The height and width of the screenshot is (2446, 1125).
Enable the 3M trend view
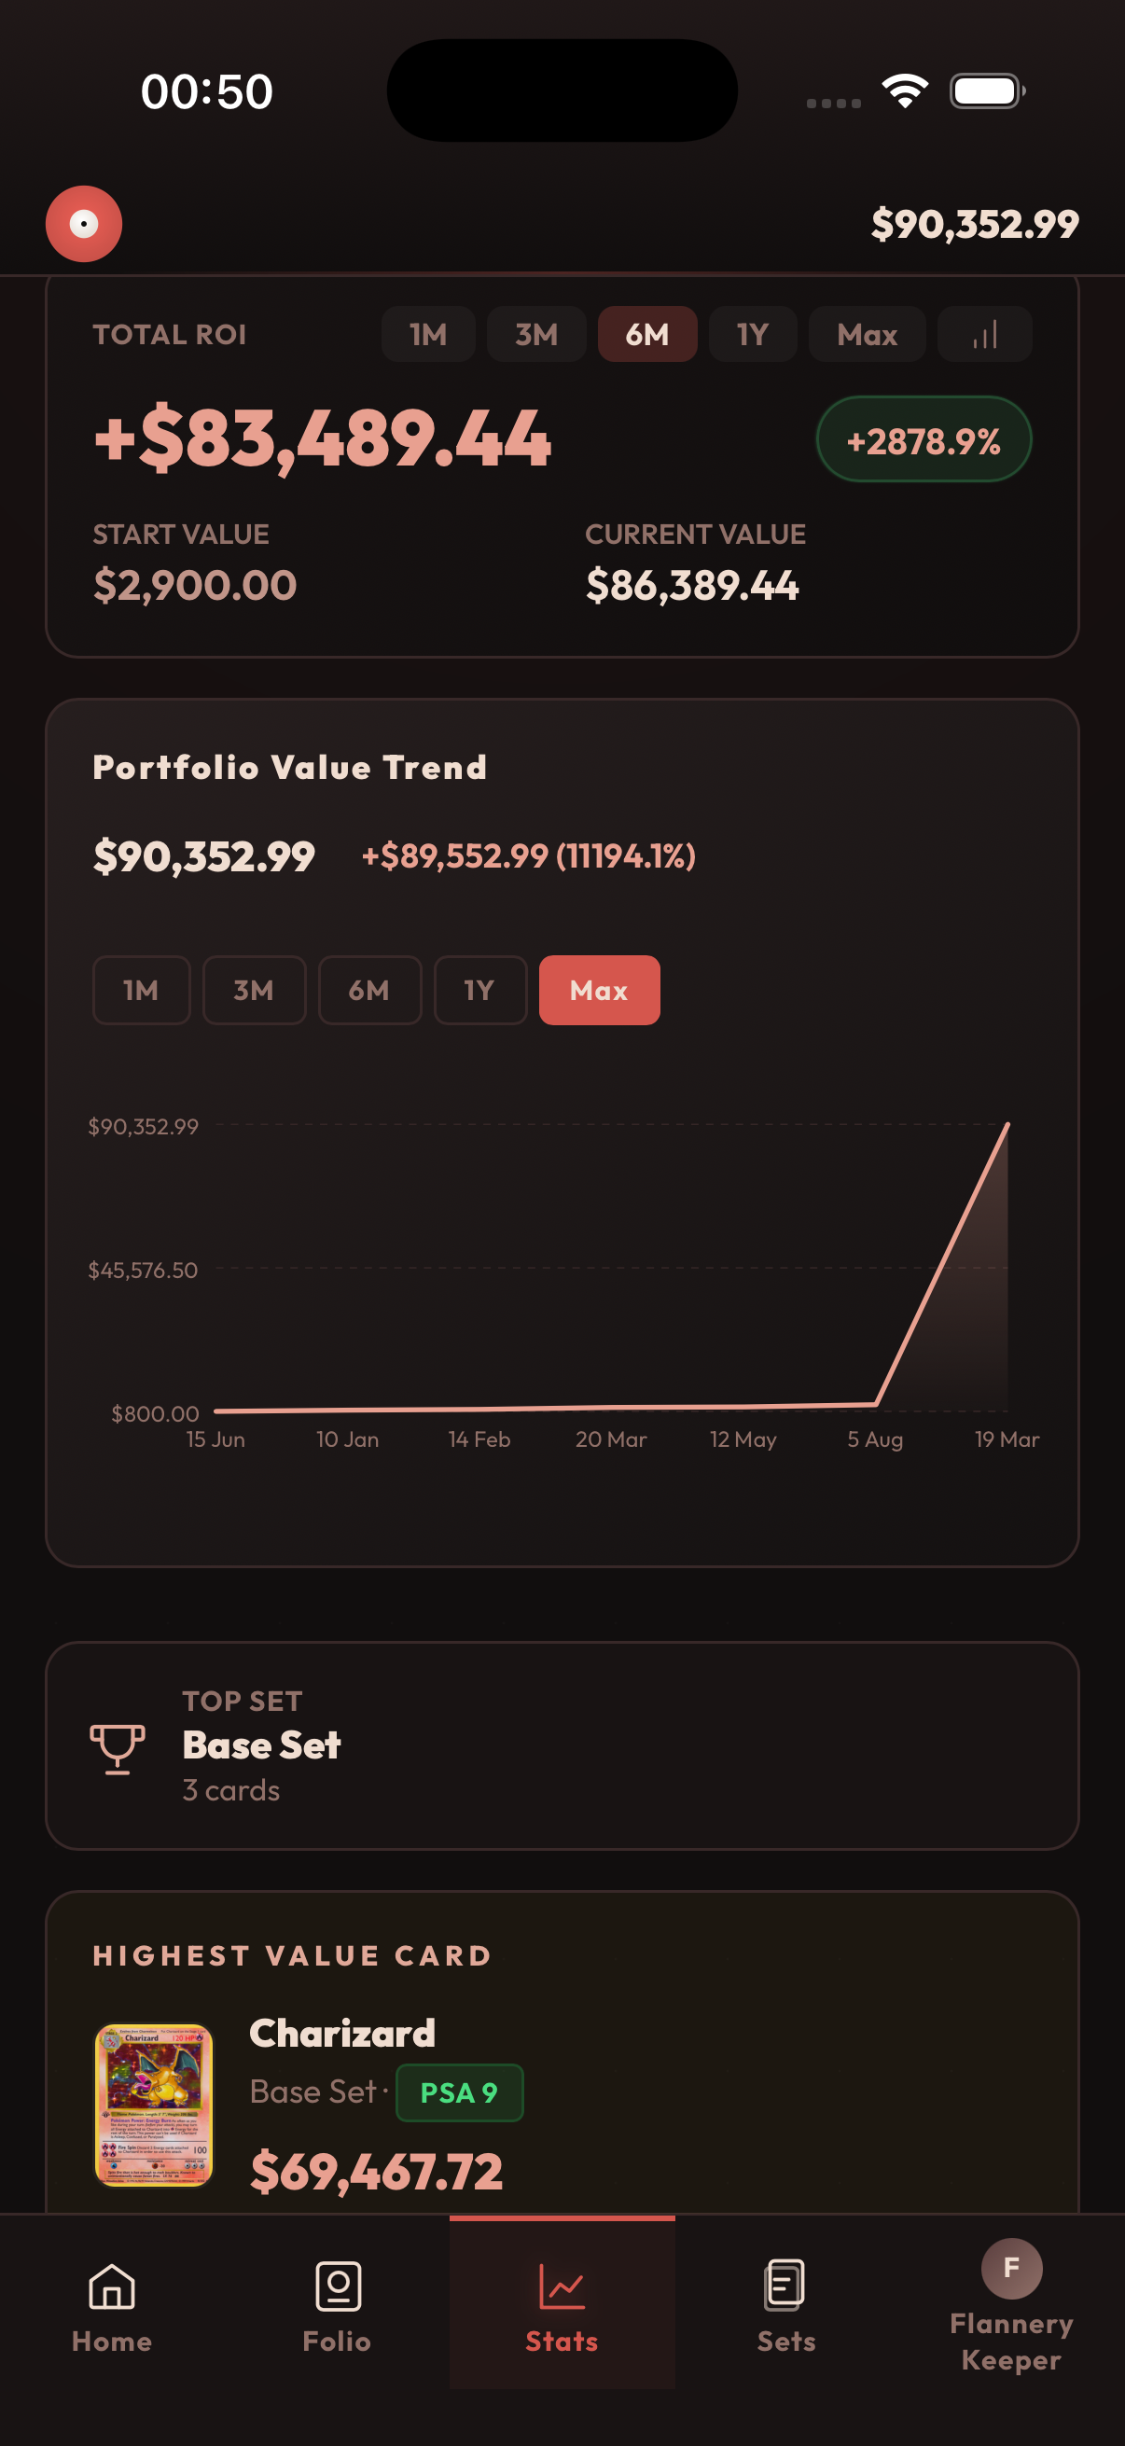coord(254,991)
